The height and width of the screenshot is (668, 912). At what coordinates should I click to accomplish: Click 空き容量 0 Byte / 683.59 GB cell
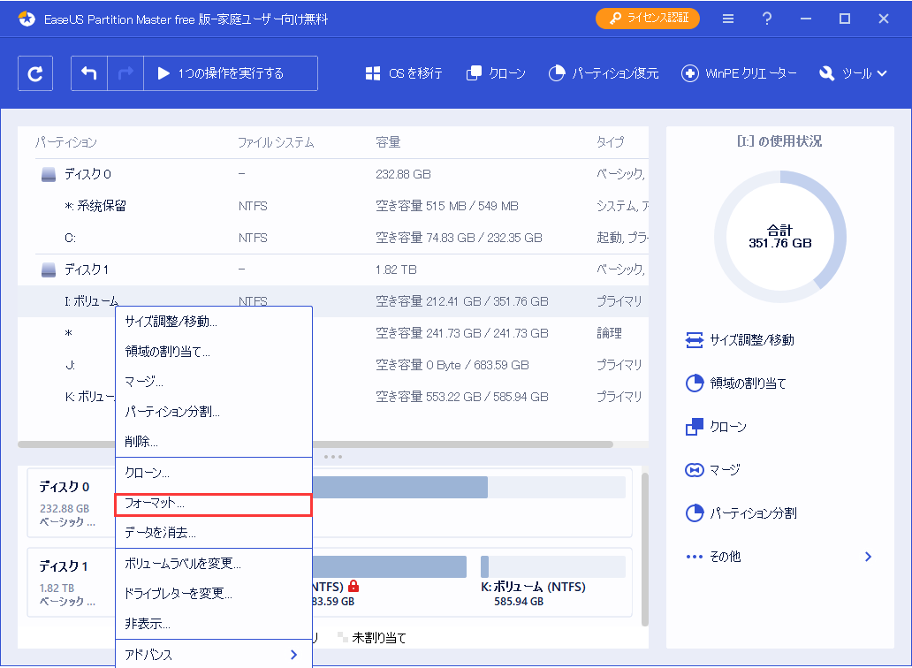tap(452, 365)
